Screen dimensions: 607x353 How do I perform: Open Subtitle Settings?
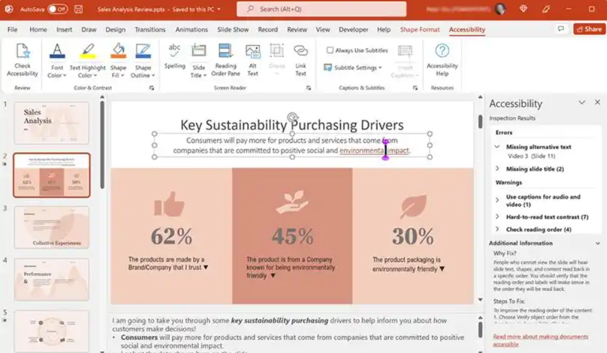pos(353,67)
